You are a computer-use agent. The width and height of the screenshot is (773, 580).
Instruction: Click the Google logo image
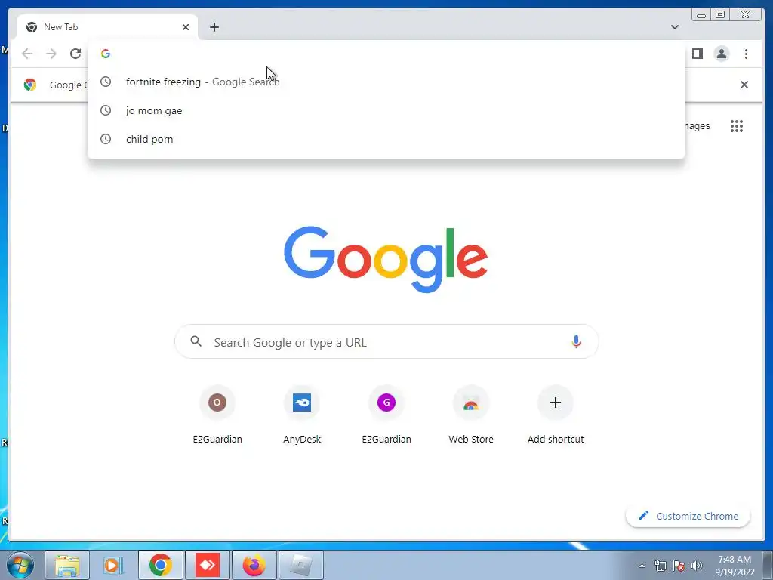386,260
